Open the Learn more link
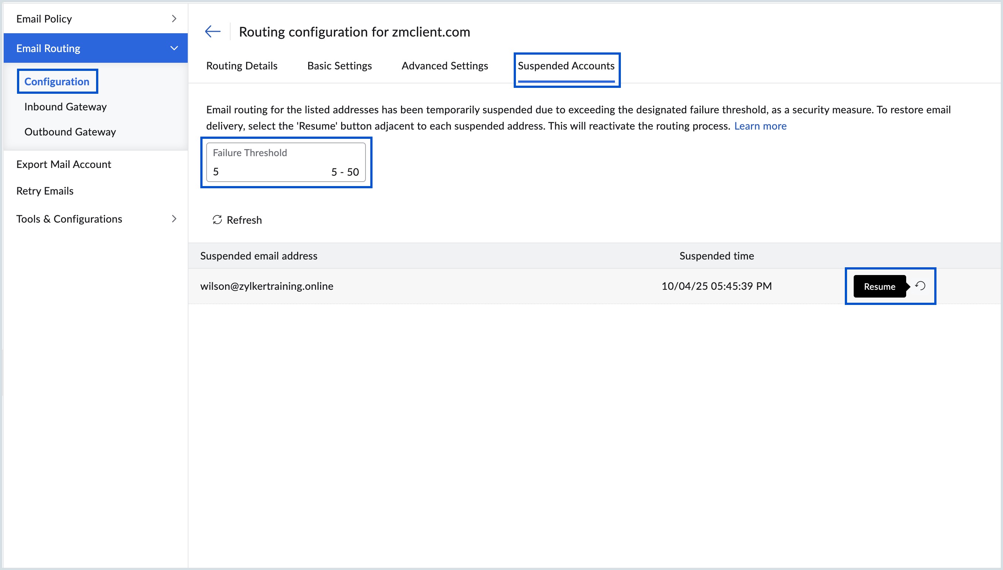Image resolution: width=1003 pixels, height=570 pixels. [x=761, y=126]
